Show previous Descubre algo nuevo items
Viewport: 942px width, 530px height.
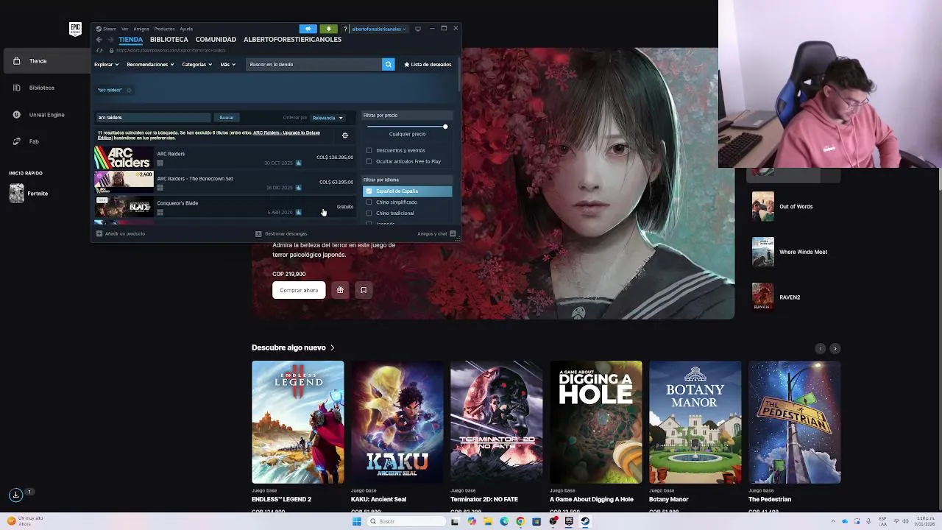821,348
